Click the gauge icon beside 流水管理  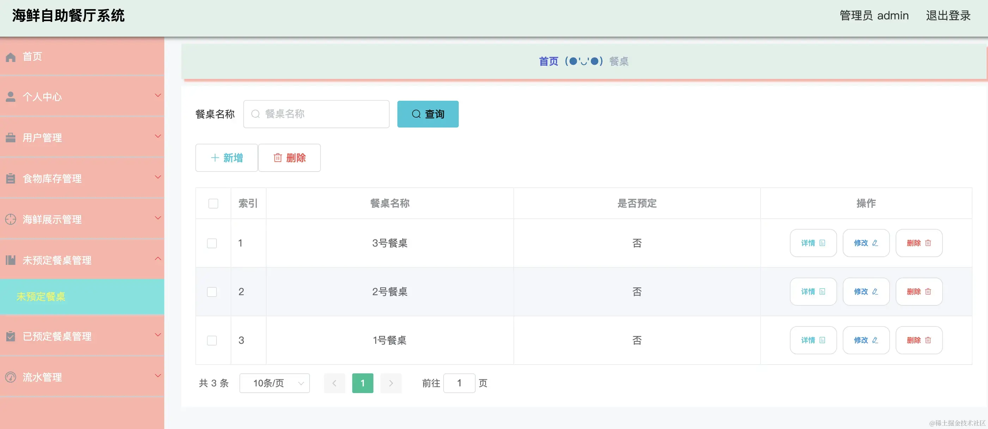point(11,377)
